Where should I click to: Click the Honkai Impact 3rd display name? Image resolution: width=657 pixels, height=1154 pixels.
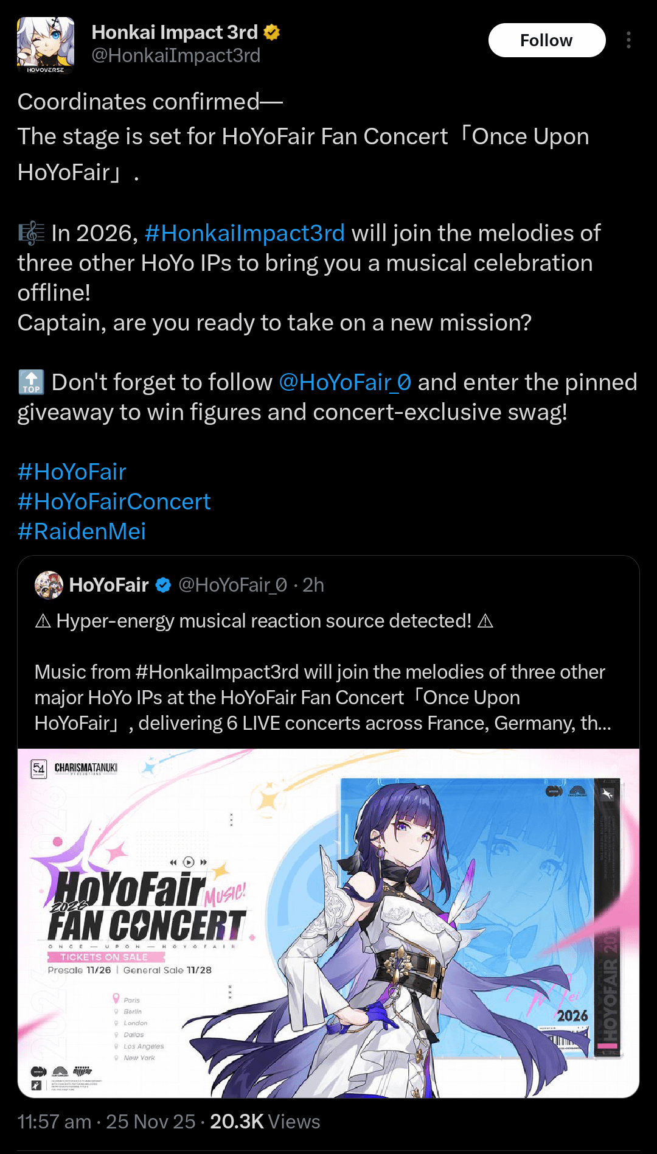pyautogui.click(x=175, y=32)
